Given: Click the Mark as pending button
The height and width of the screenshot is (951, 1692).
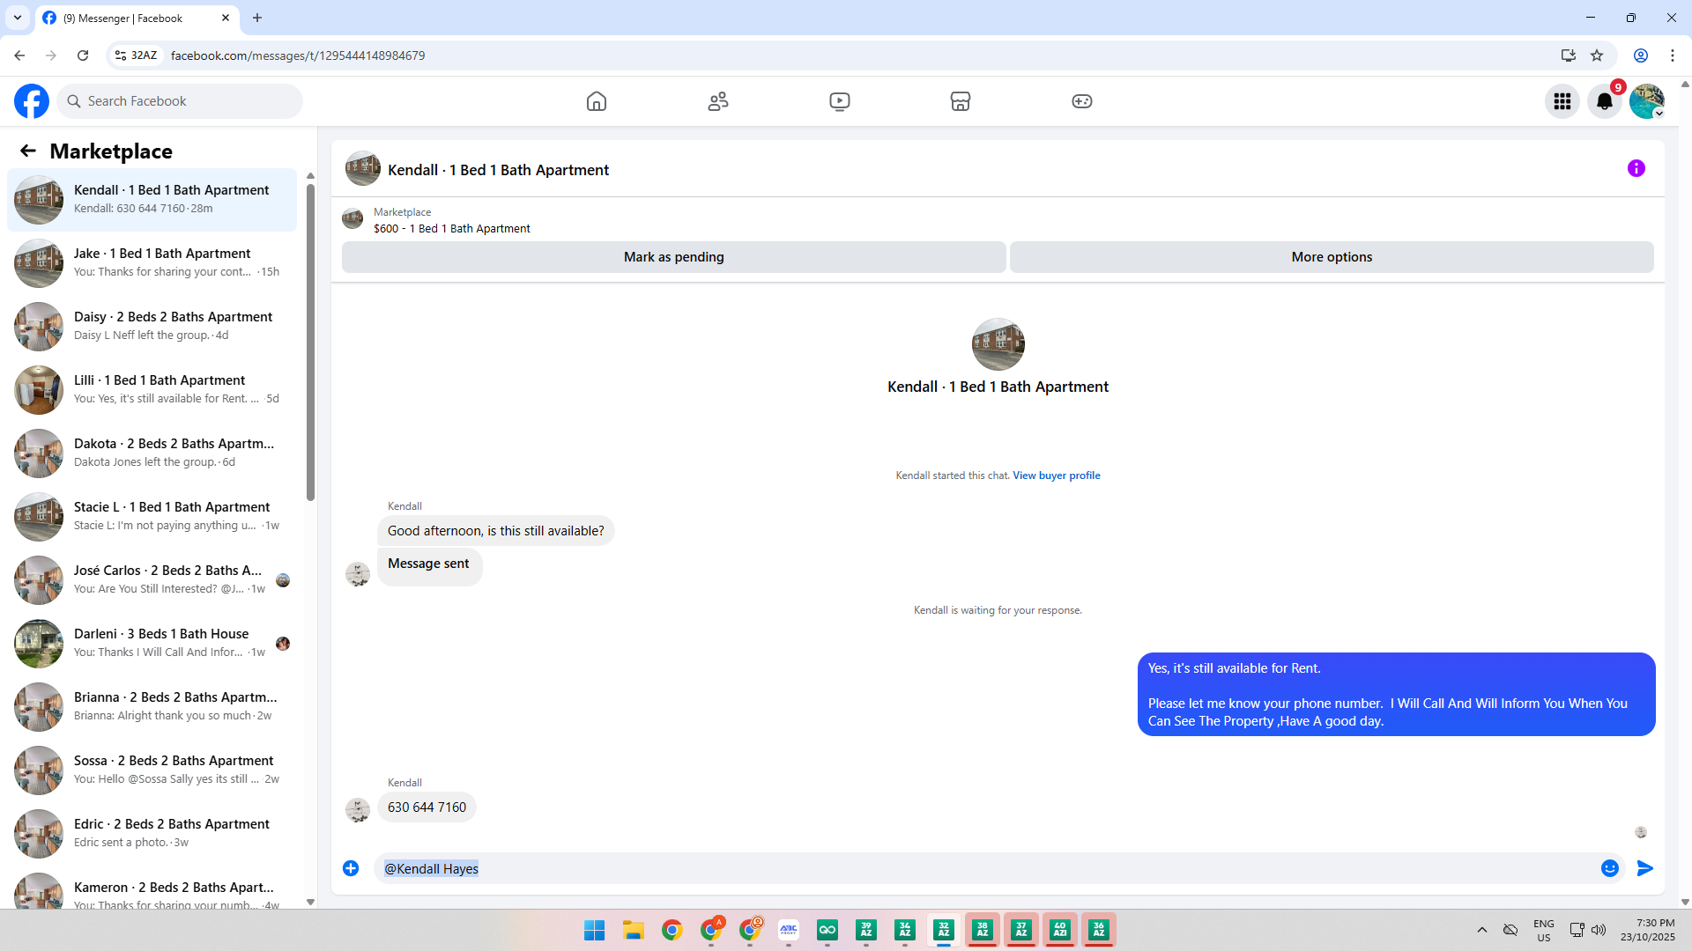Looking at the screenshot, I should click(673, 257).
